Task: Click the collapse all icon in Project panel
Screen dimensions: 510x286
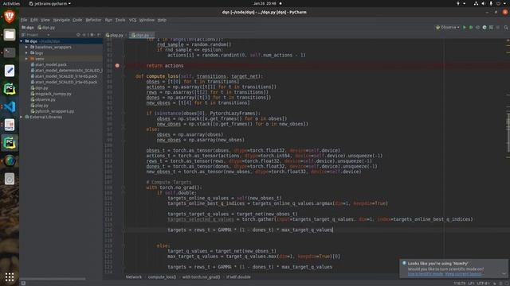Action: click(84, 35)
